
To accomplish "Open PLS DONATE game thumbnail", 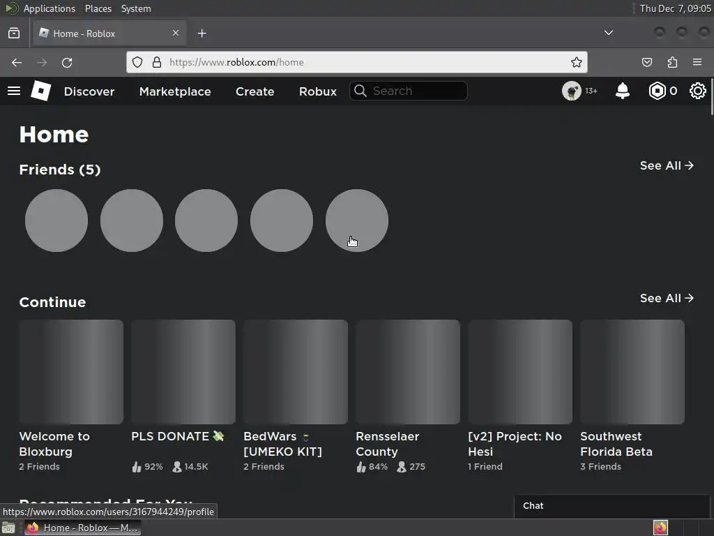I will tap(183, 372).
